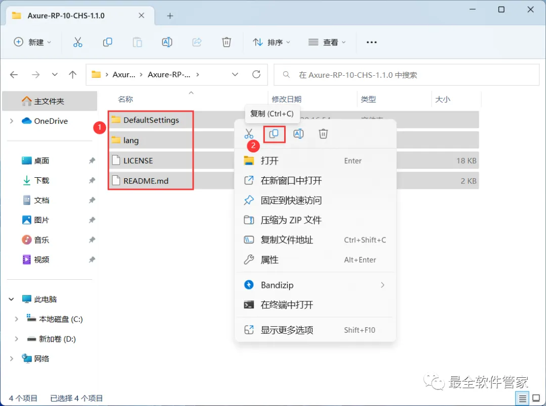Open the 排序 (Sort) dropdown
Viewport: 546px width, 406px height.
tap(271, 42)
